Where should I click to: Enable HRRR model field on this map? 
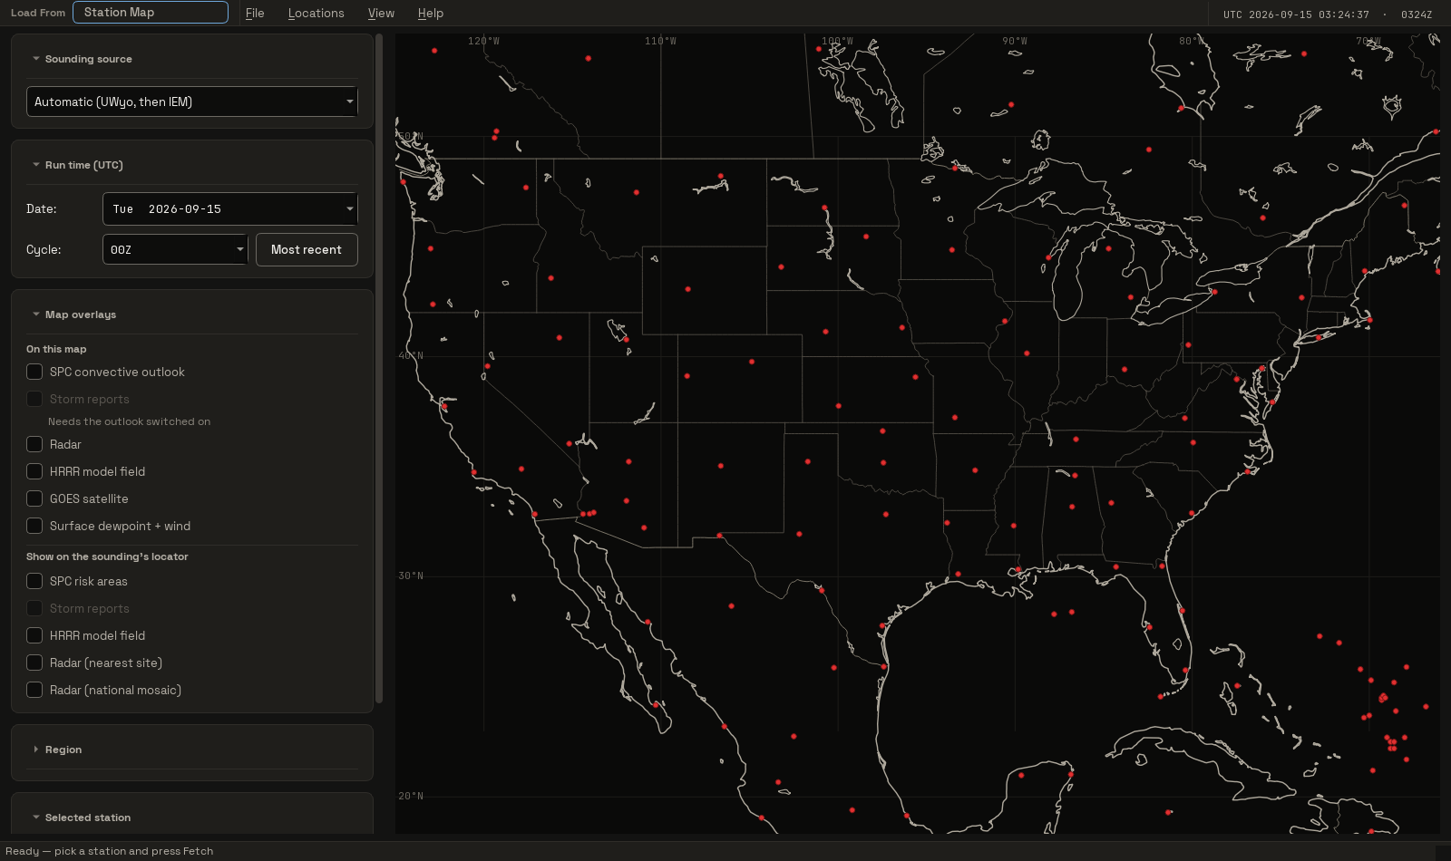(x=34, y=471)
